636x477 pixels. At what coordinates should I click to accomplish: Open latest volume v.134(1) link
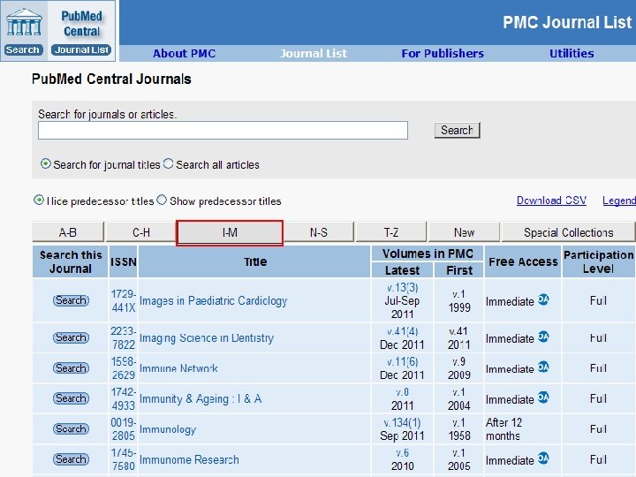click(402, 423)
